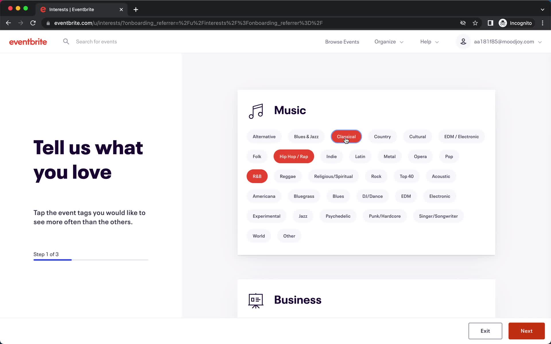Click the Exit button to leave
The image size is (551, 344).
(485, 331)
